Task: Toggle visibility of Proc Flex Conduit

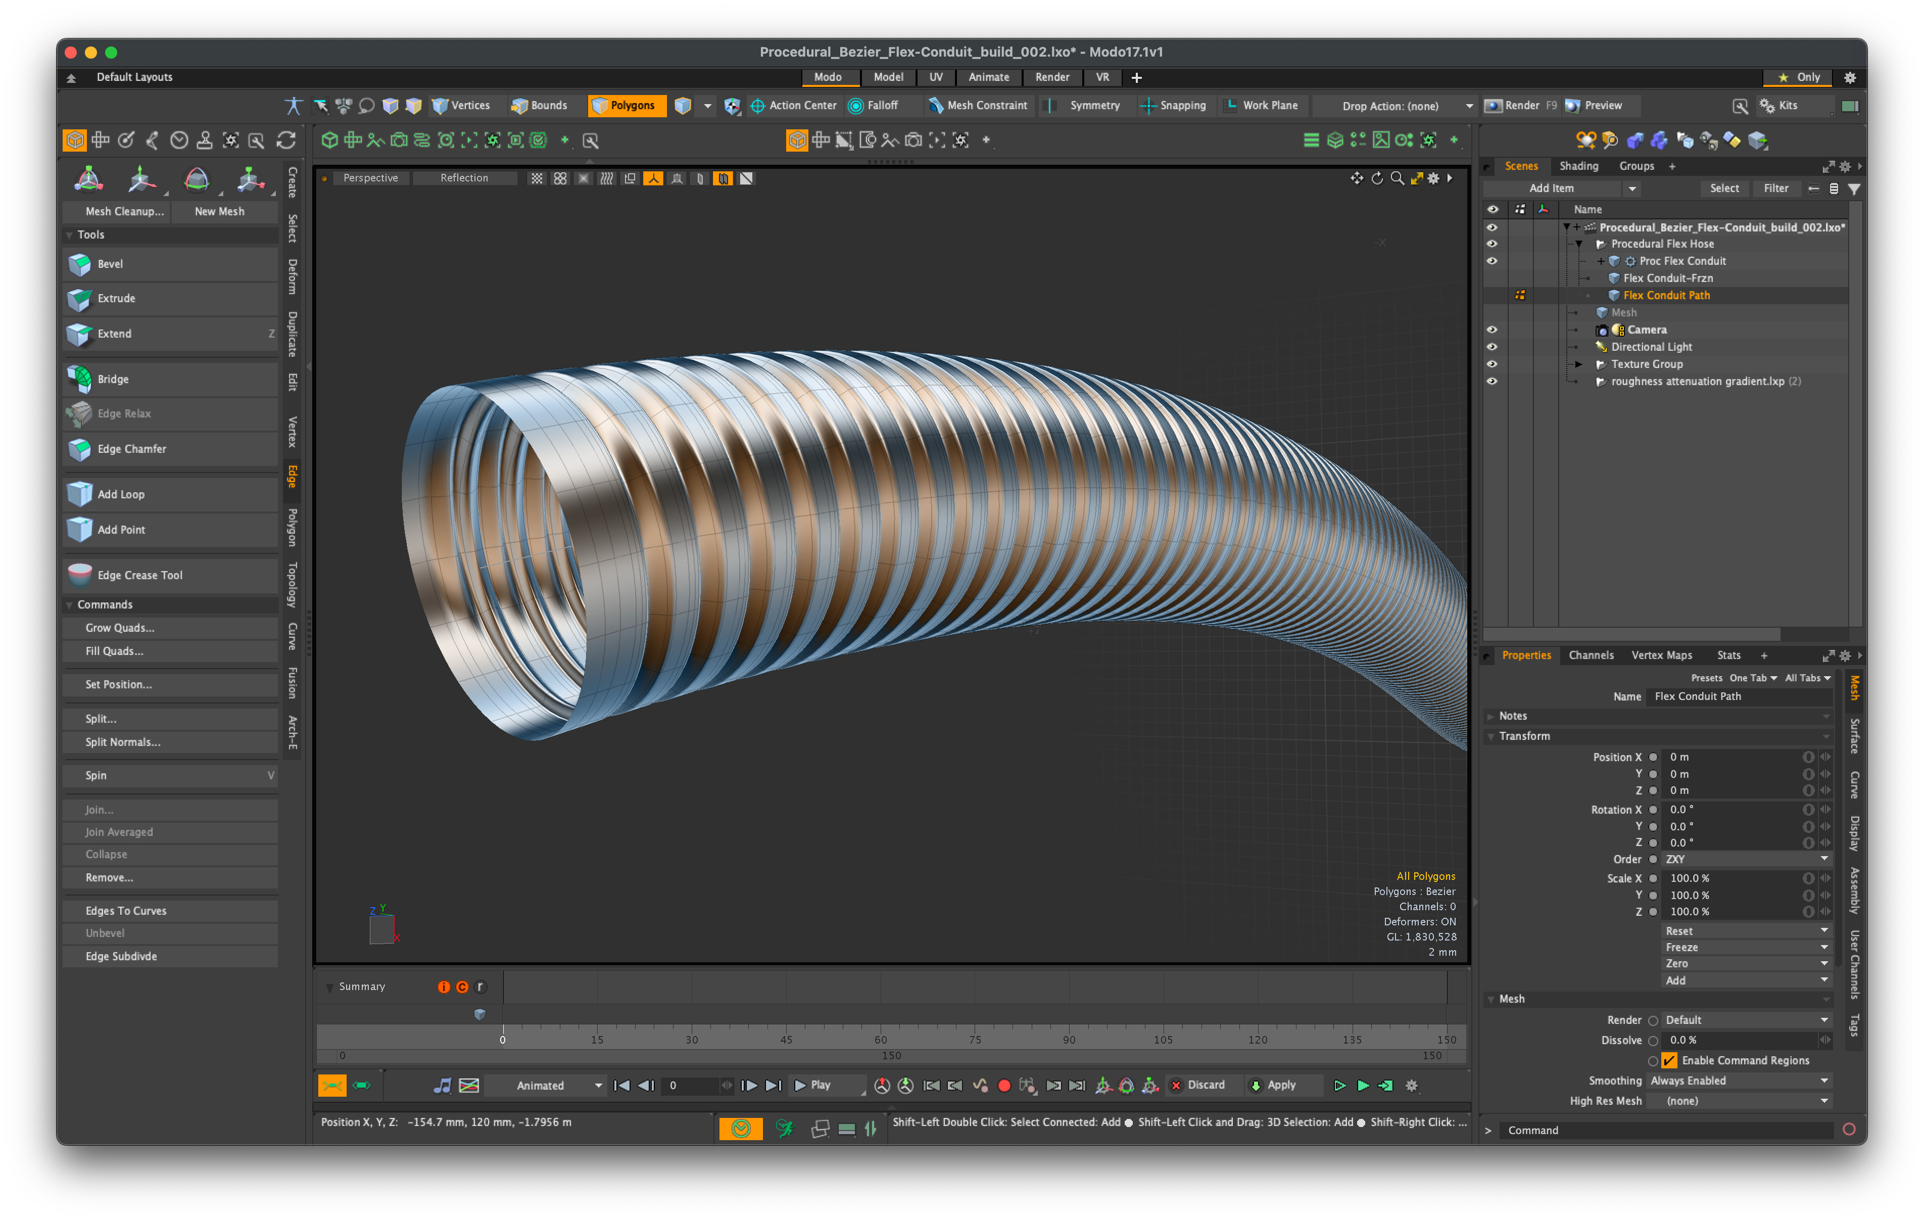Action: point(1492,261)
